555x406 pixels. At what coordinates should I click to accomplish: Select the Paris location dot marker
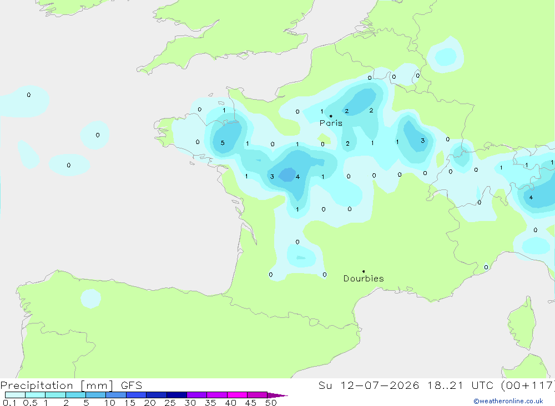coord(331,116)
